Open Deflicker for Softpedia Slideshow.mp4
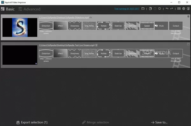Viewport: 191px width, 126px height. (132, 26)
